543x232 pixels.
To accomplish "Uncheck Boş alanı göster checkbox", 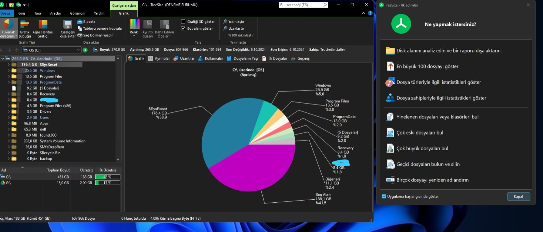I will click(x=183, y=28).
